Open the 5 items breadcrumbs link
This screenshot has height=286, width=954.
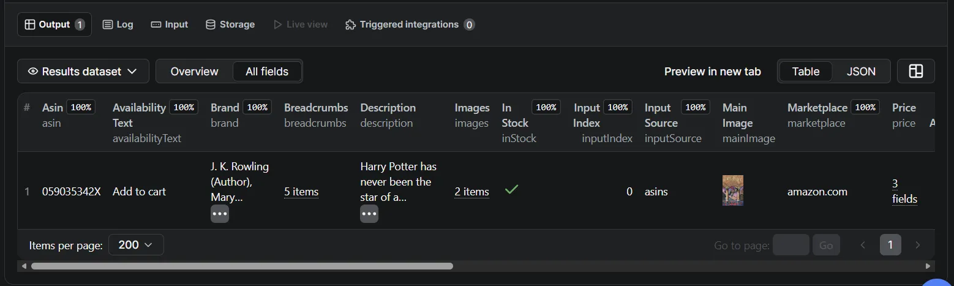pos(301,192)
